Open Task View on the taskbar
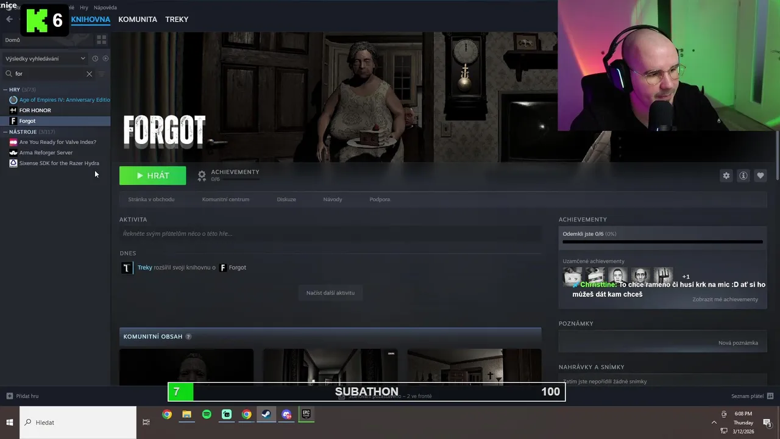 pyautogui.click(x=146, y=423)
